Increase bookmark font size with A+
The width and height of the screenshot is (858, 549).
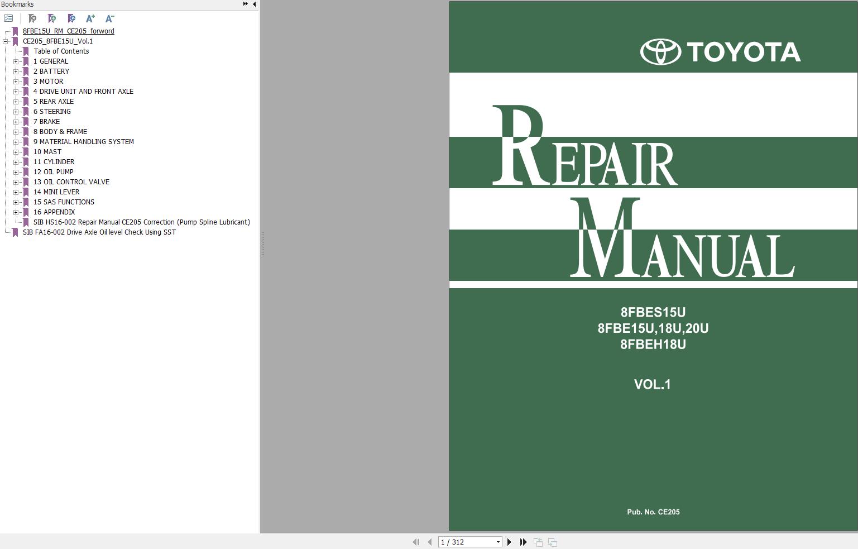(90, 18)
